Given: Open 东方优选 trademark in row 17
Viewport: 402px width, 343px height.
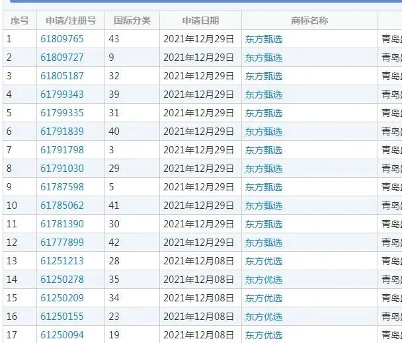Looking at the screenshot, I should (264, 335).
